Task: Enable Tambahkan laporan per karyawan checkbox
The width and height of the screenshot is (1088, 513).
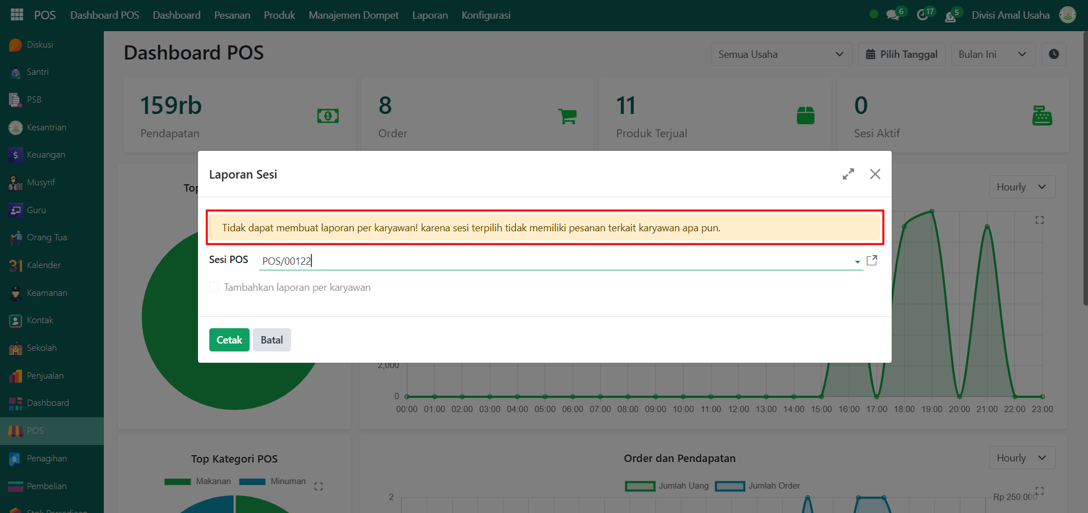Action: tap(214, 287)
